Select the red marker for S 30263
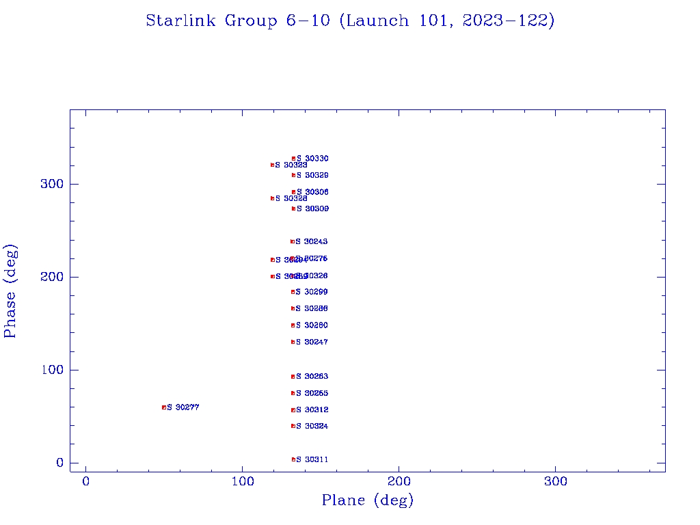 293,377
